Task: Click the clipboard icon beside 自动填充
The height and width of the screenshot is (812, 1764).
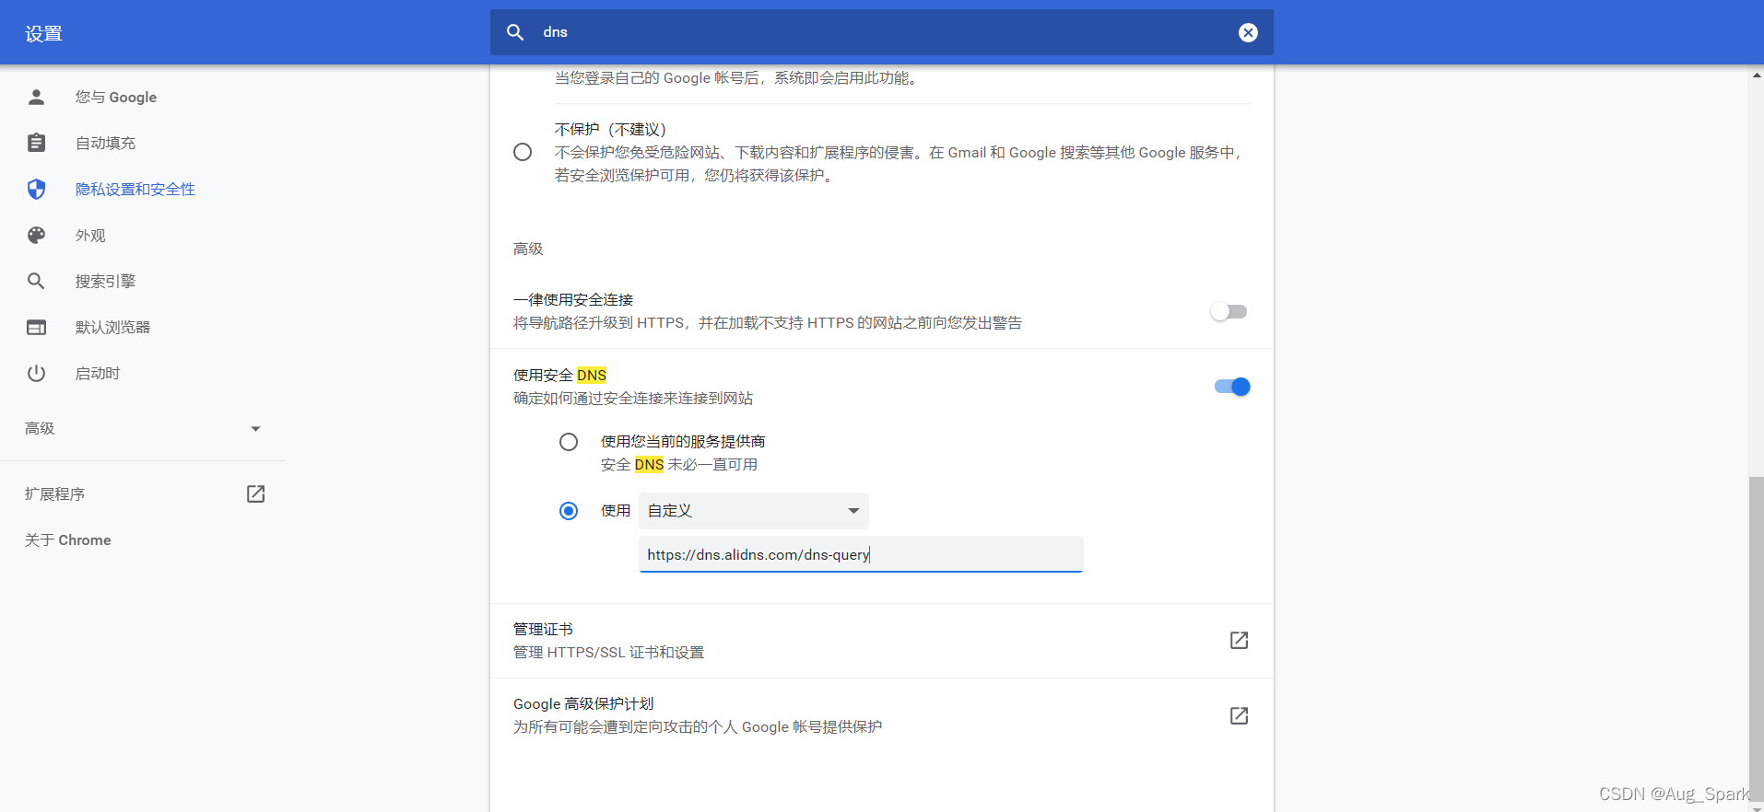Action: pos(37,143)
